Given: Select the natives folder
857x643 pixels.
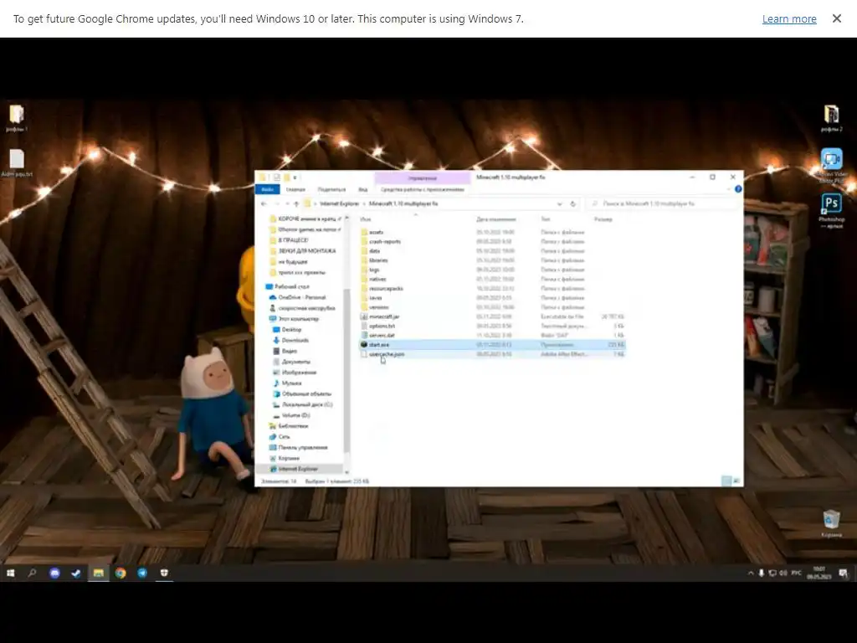Looking at the screenshot, I should (x=377, y=279).
